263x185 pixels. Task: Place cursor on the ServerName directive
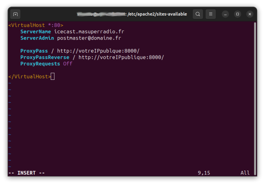(x=36, y=32)
